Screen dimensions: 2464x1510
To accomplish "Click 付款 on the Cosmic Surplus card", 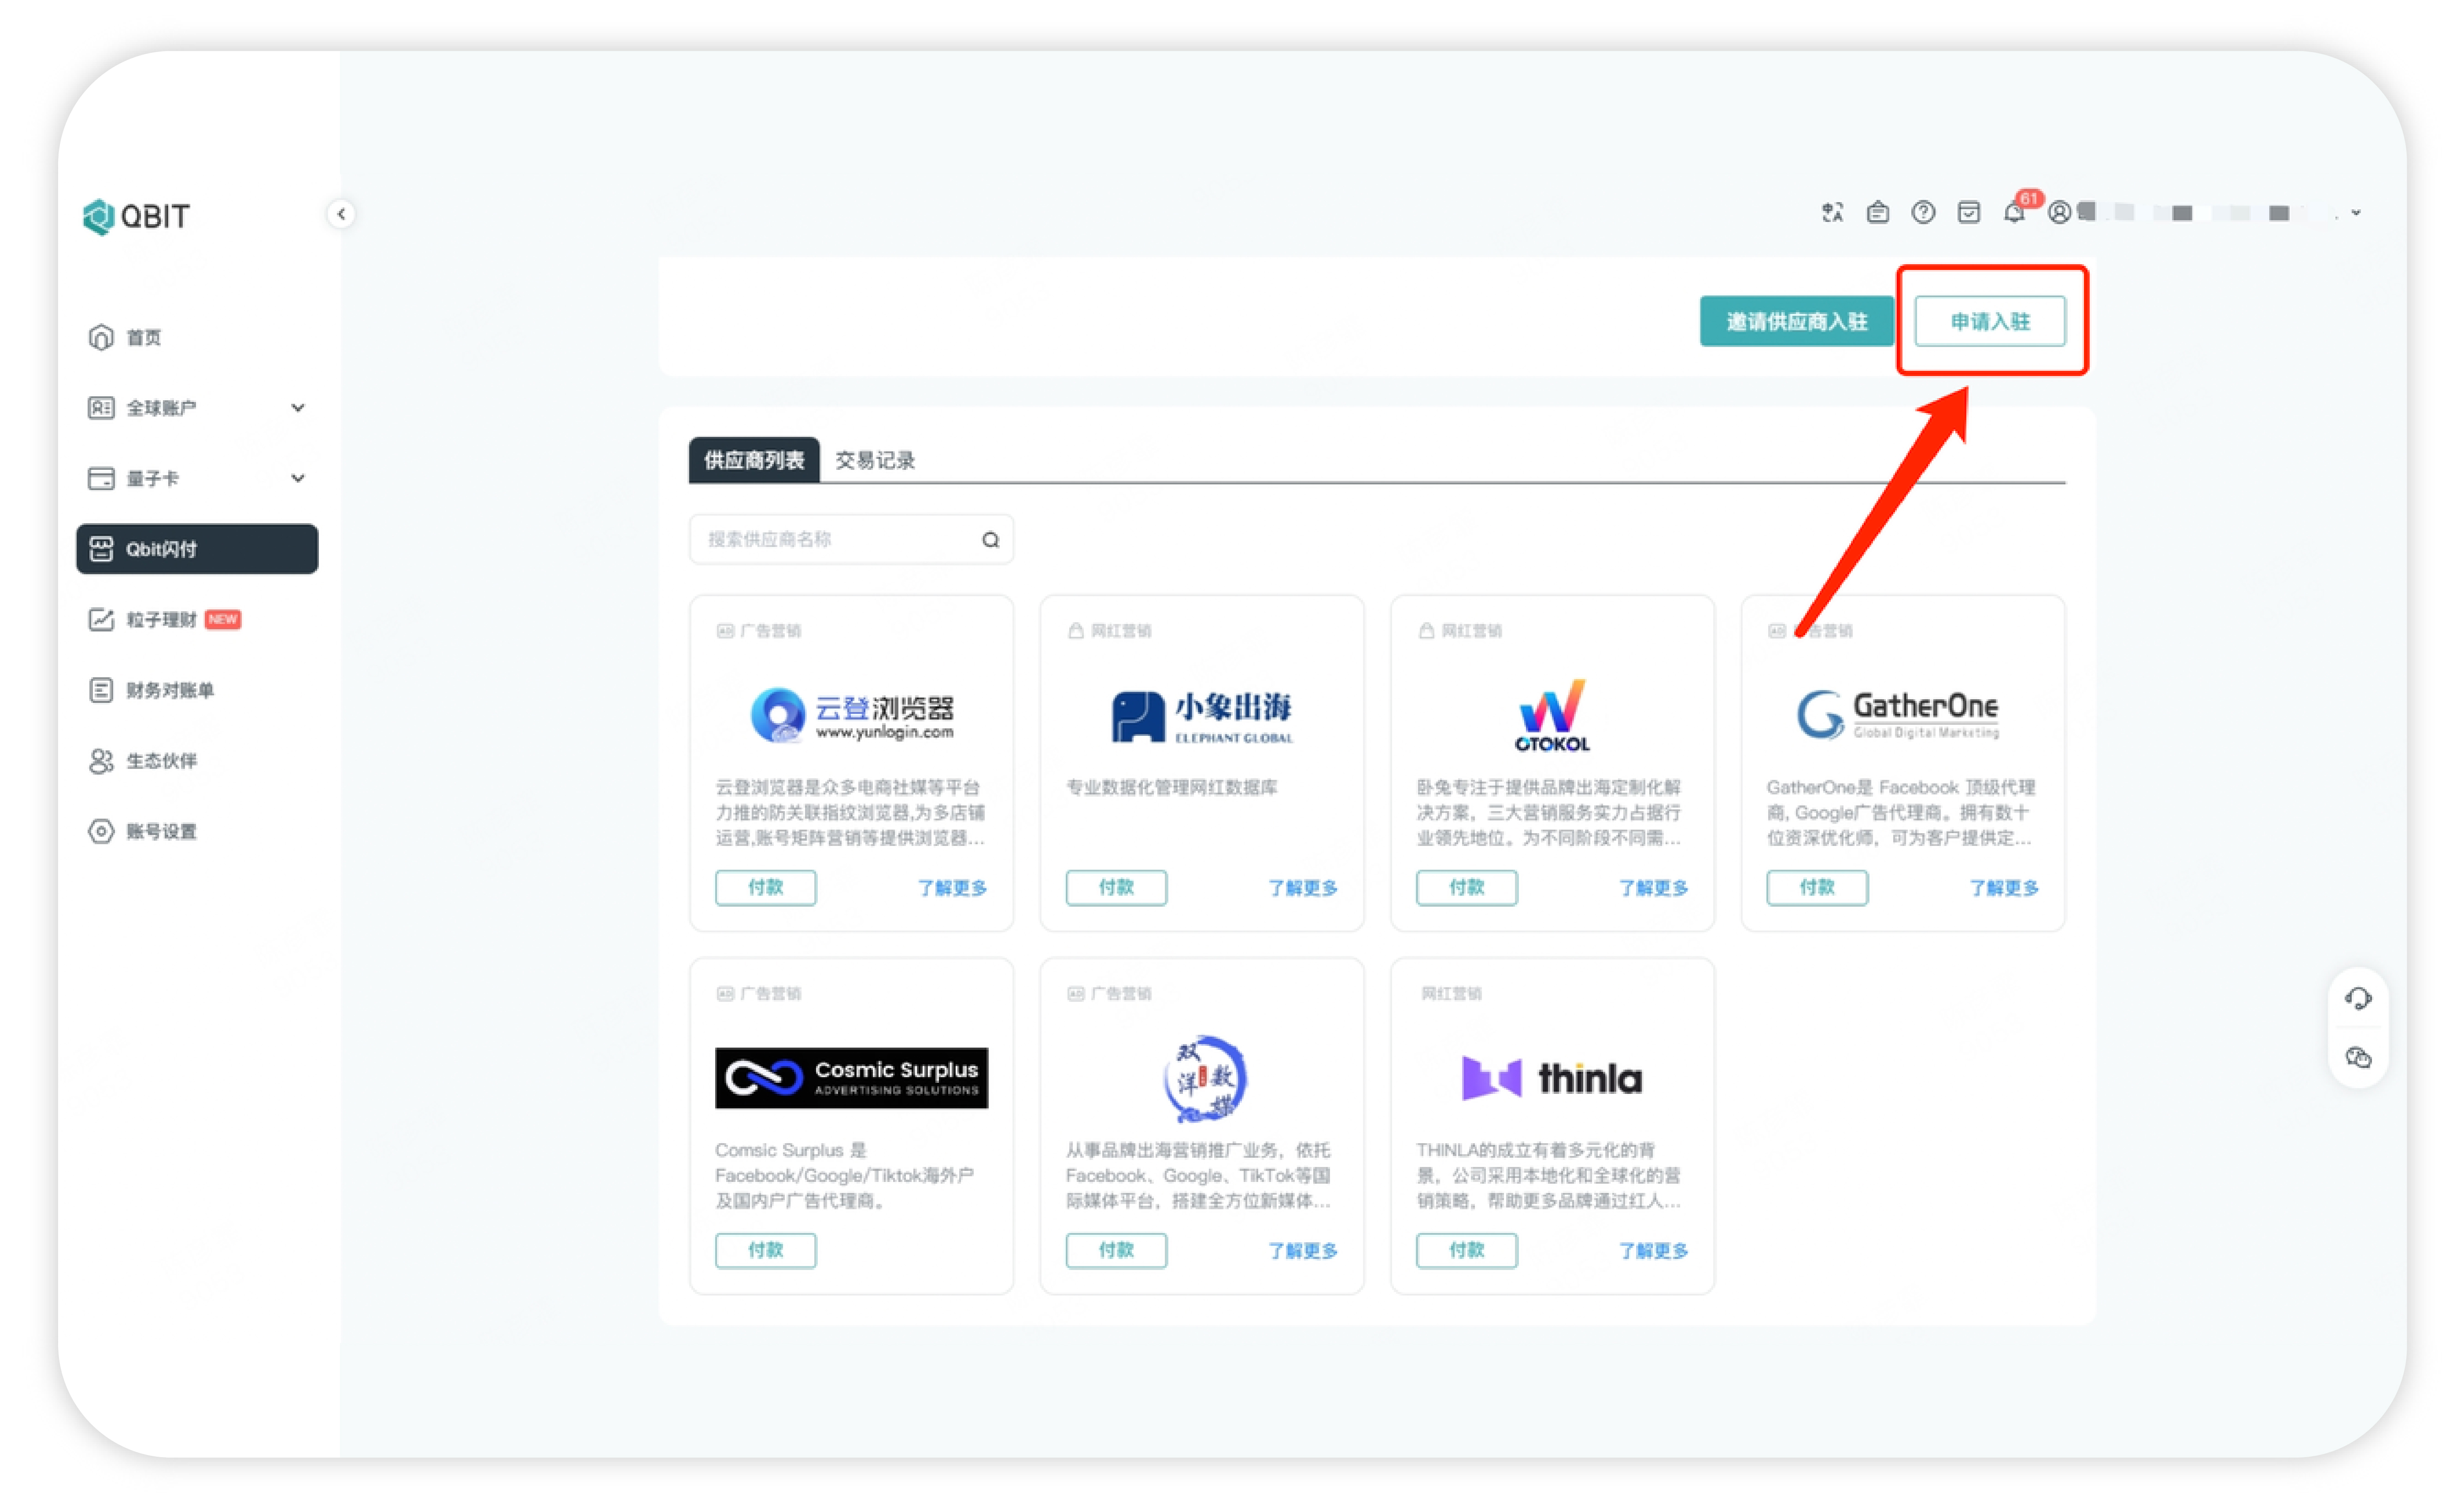I will point(766,1251).
